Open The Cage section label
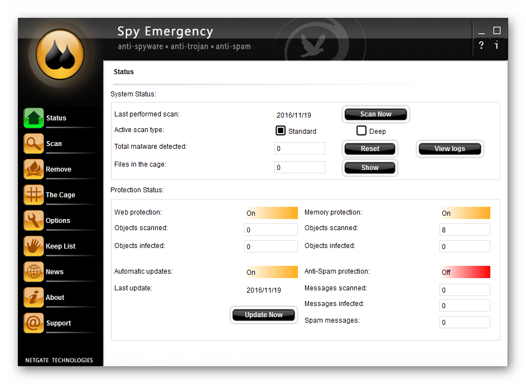This screenshot has height=384, width=526. coord(60,195)
